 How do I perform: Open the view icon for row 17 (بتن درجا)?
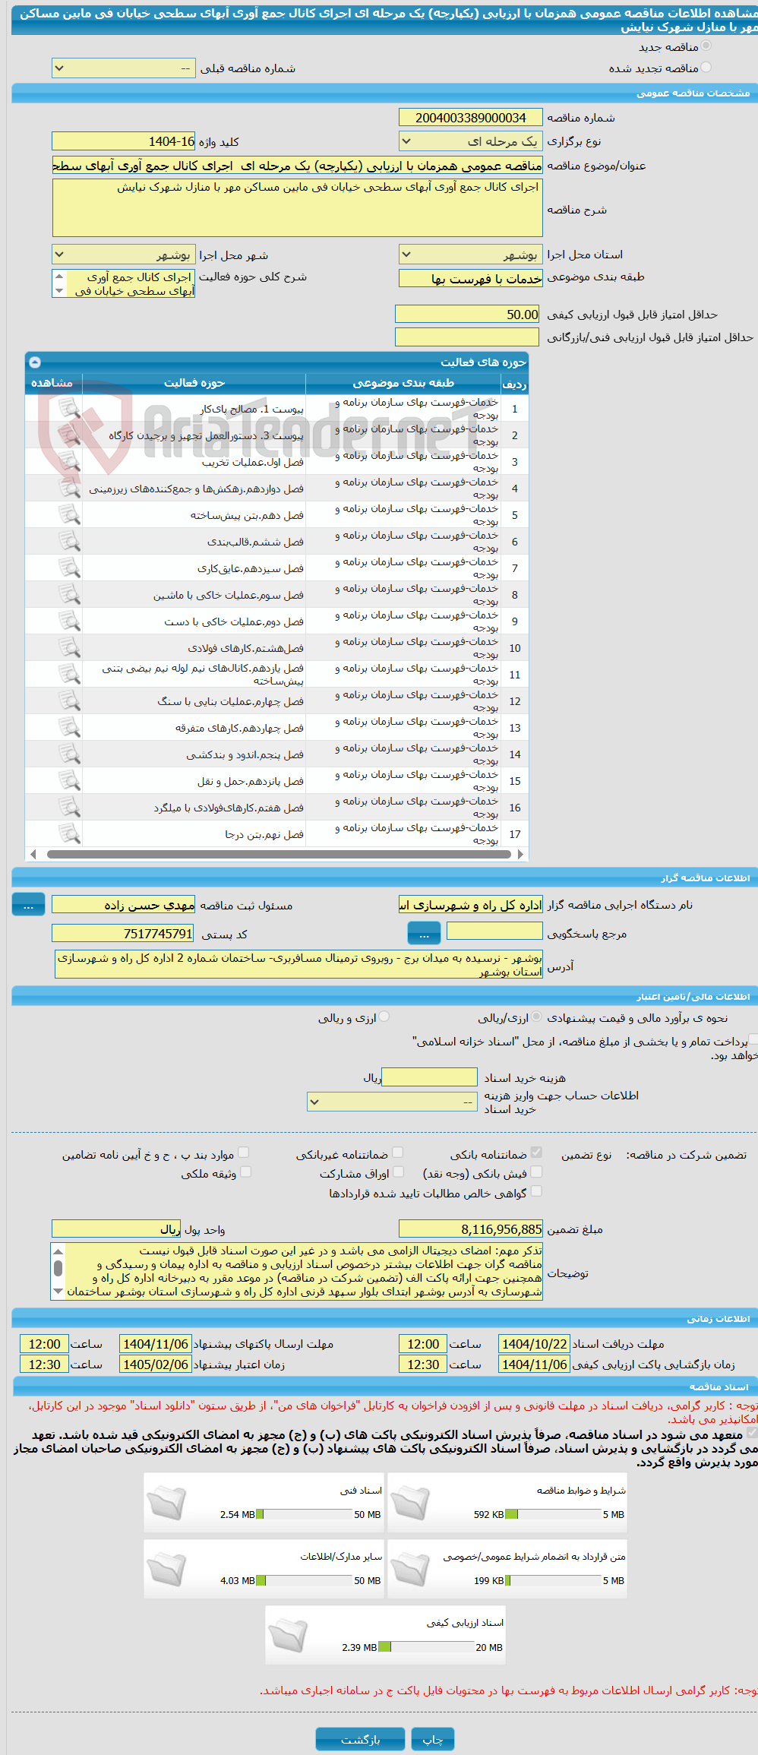click(x=69, y=834)
